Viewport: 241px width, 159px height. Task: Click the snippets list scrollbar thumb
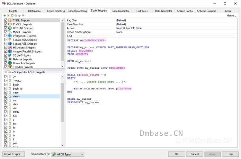[x=62, y=102]
